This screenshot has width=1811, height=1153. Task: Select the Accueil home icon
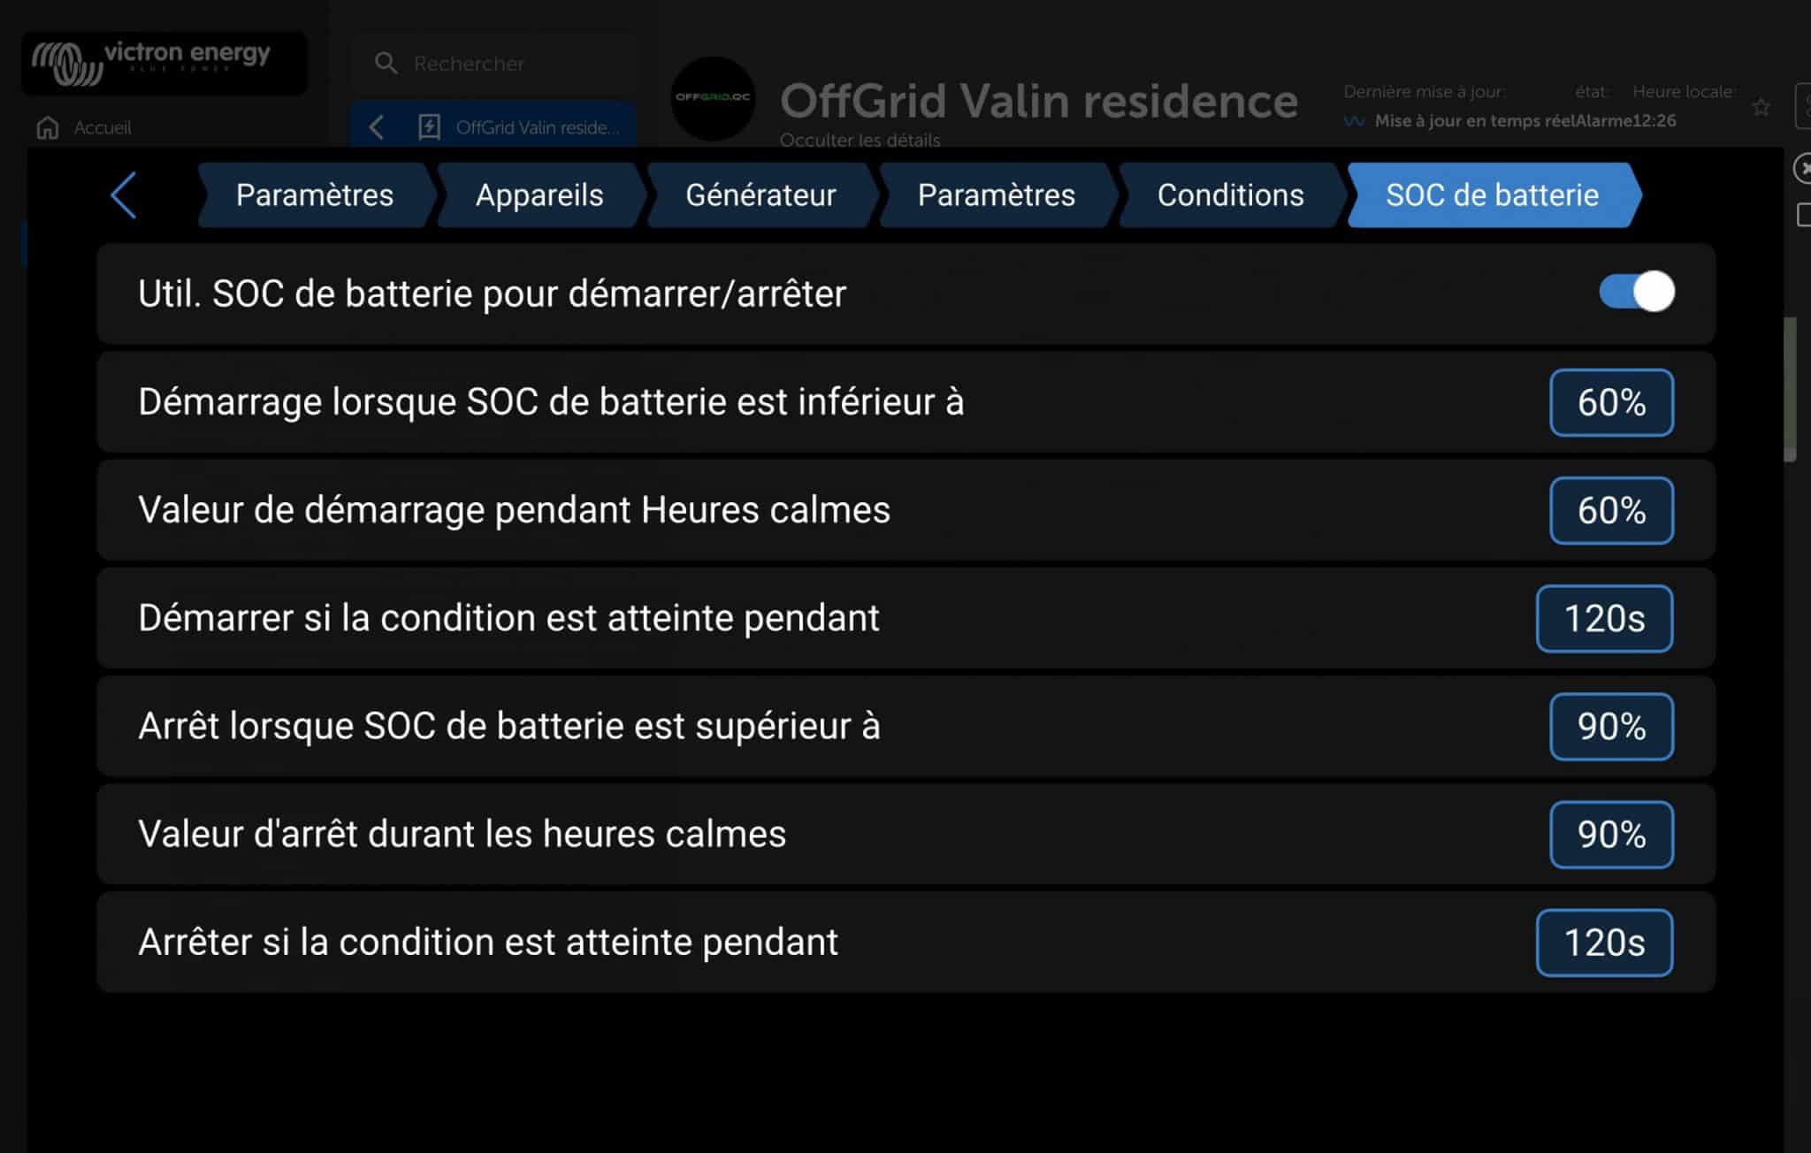coord(46,127)
